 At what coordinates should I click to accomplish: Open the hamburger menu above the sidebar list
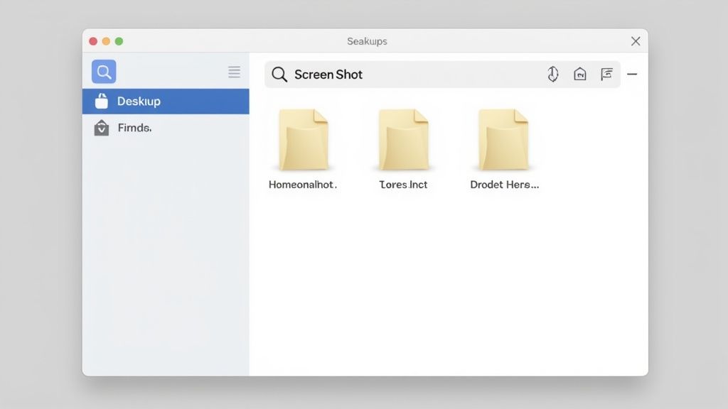click(x=234, y=71)
